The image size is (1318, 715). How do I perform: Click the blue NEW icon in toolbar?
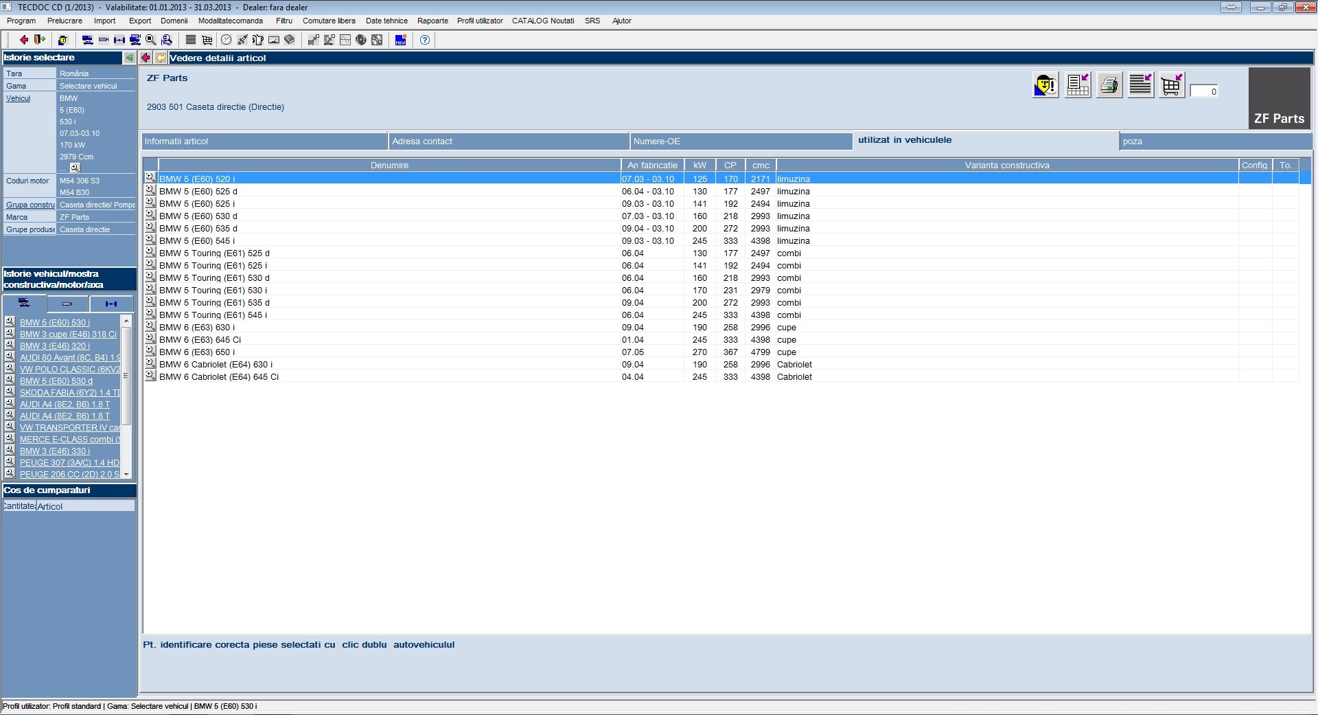coord(401,40)
